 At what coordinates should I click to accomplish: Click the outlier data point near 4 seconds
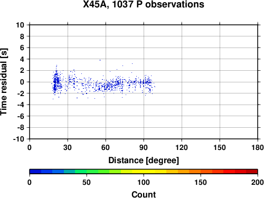[100, 60]
